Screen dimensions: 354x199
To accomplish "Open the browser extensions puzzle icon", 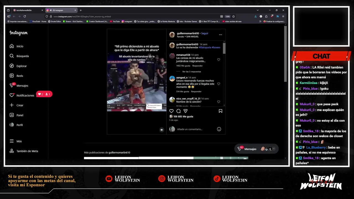I will click(x=266, y=16).
